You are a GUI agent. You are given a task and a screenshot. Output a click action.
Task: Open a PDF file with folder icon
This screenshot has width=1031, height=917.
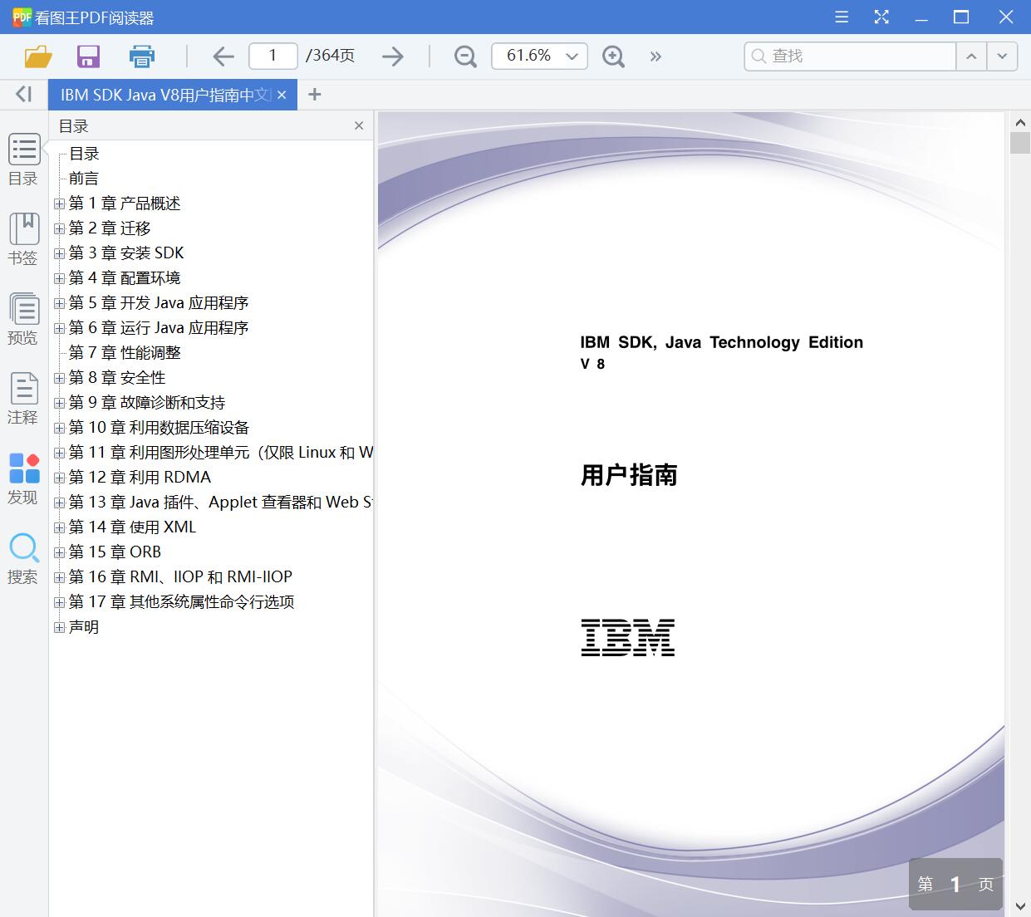pyautogui.click(x=38, y=56)
